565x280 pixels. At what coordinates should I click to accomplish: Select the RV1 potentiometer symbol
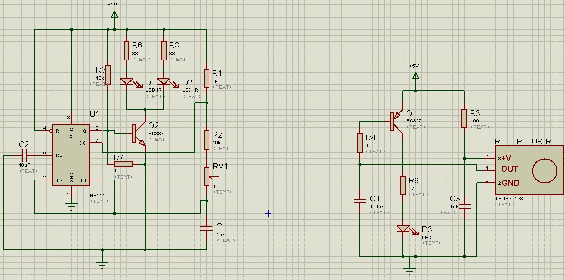coord(209,177)
